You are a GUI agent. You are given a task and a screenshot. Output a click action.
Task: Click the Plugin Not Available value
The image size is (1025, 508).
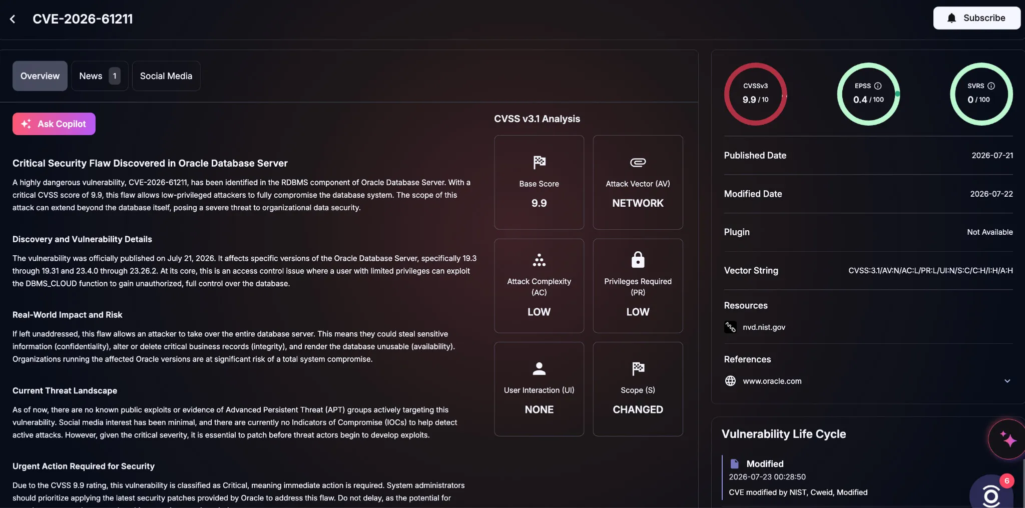989,232
